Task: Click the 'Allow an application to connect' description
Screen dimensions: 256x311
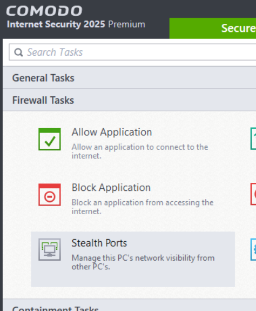Action: [x=140, y=151]
